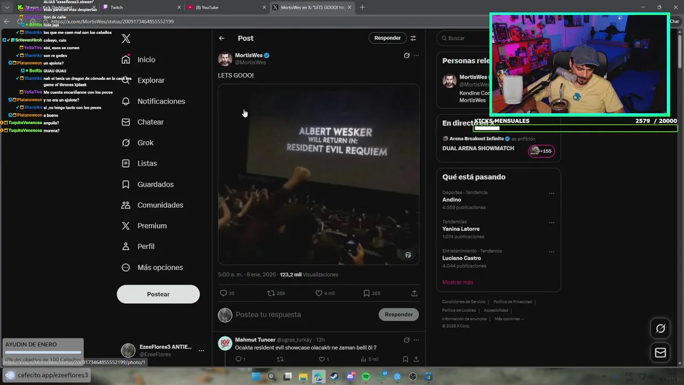Open DUAL ARENA SHOWMATCH live space
This screenshot has width=684, height=385.
click(x=478, y=149)
